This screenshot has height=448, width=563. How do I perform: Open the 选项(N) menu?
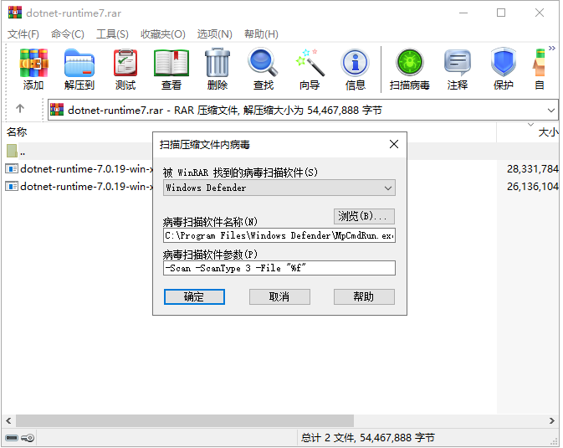click(x=215, y=34)
